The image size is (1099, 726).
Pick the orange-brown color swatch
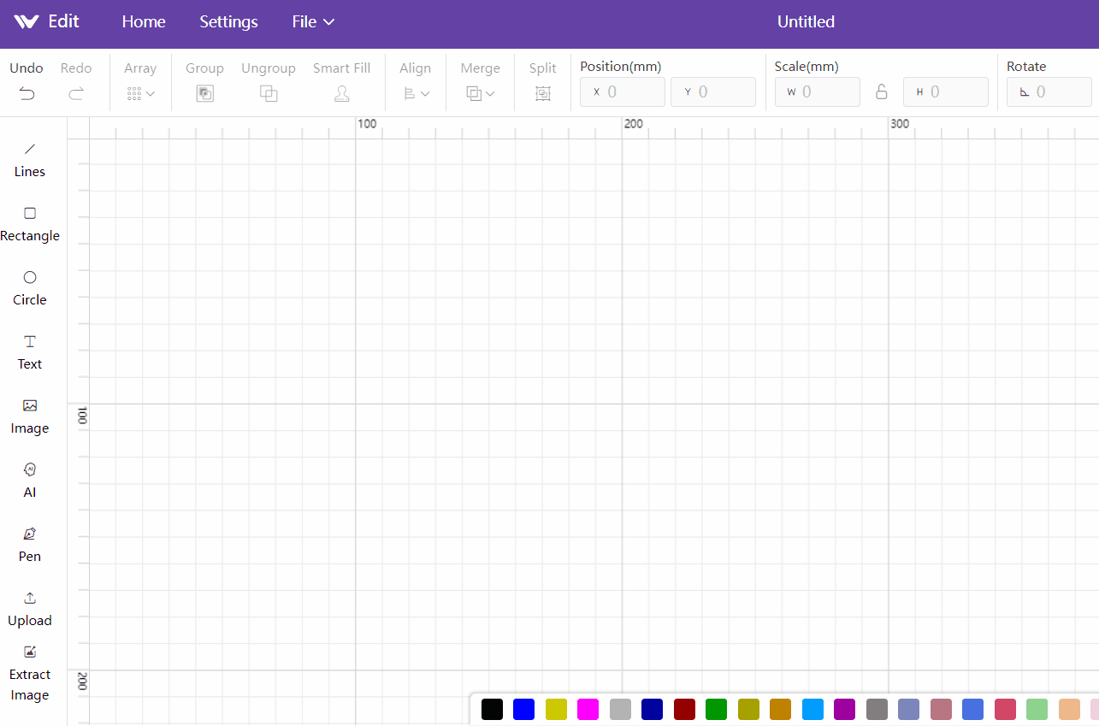tap(780, 709)
